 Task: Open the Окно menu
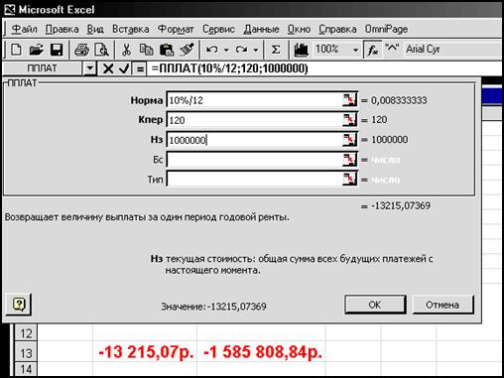pos(299,30)
